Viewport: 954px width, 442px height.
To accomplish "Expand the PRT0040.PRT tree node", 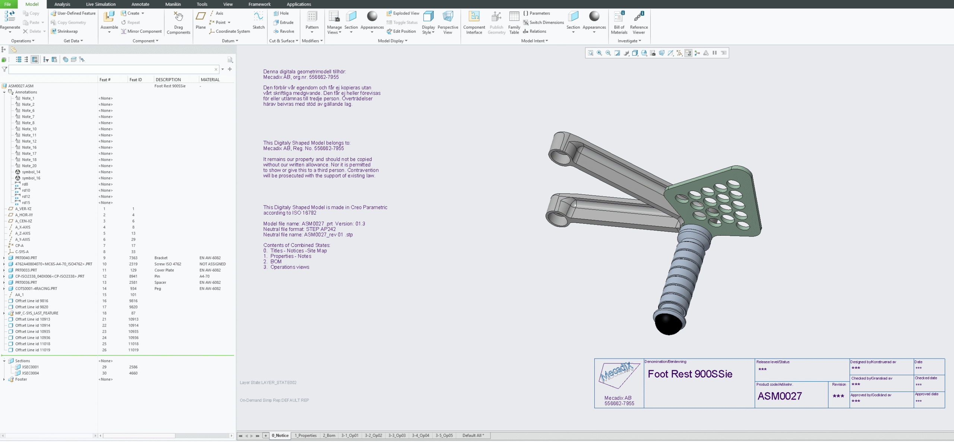I will (4, 258).
